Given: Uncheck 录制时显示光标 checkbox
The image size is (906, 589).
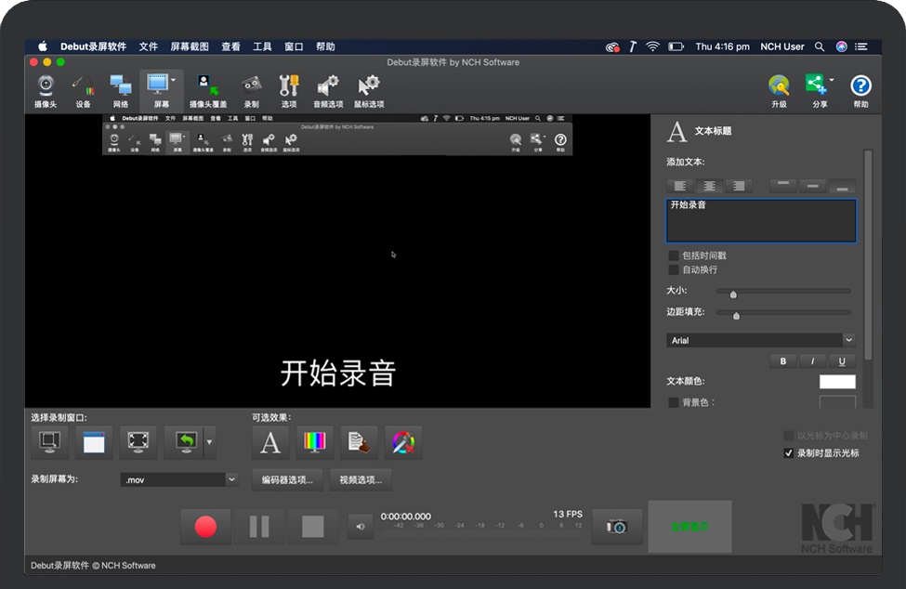Looking at the screenshot, I should [789, 453].
